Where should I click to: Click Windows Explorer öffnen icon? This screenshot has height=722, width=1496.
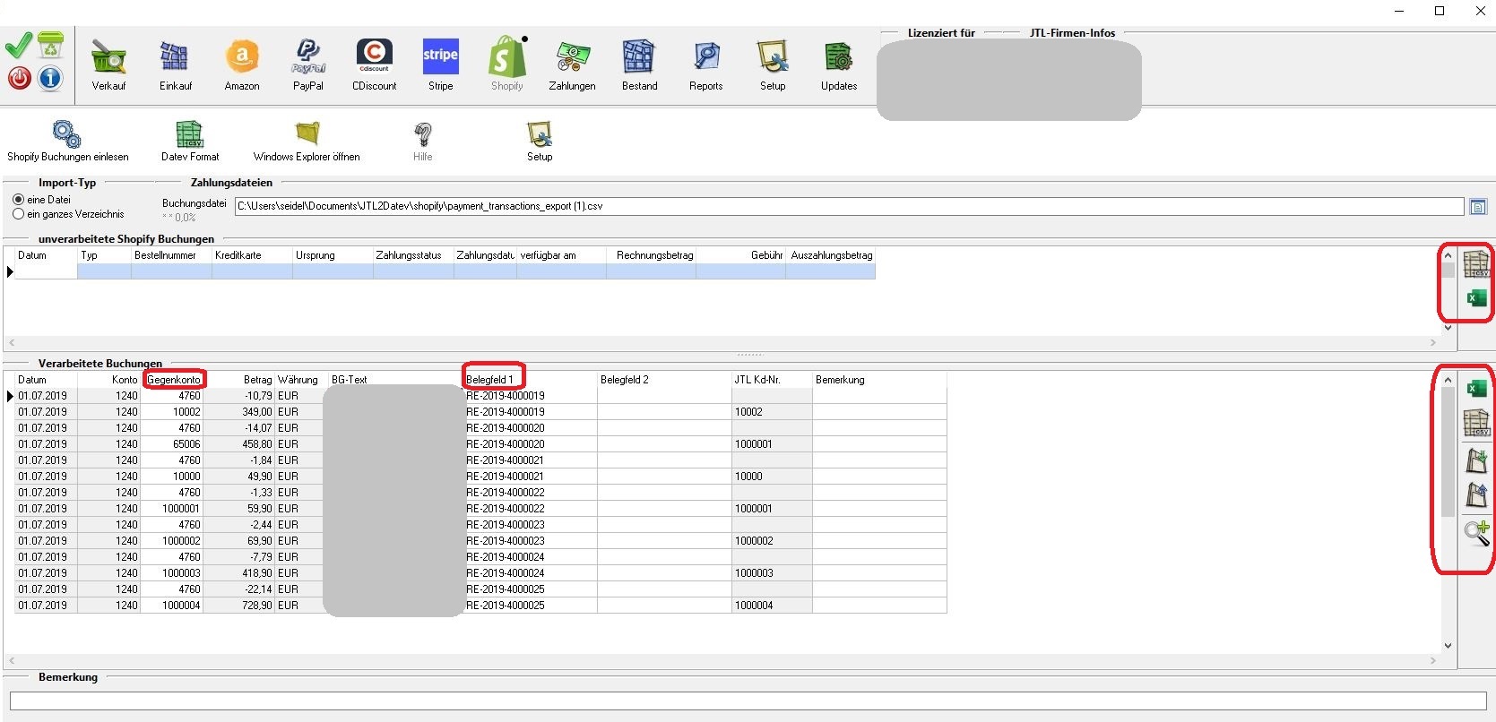307,141
